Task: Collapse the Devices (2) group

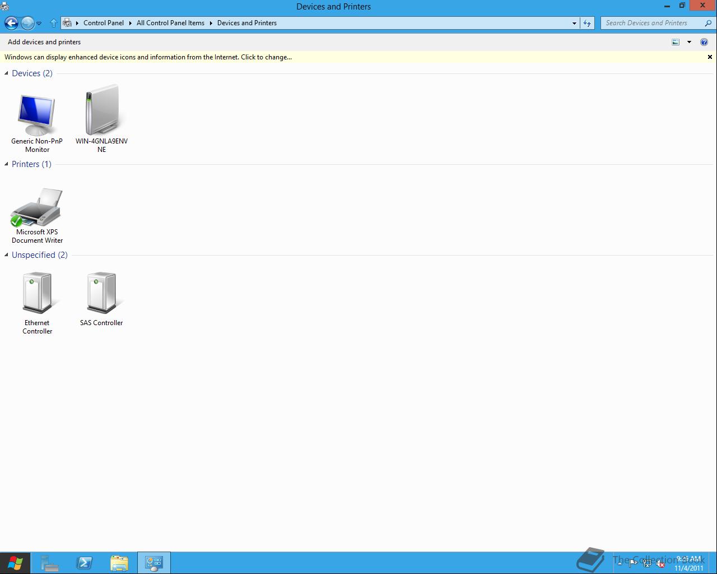Action: [x=6, y=73]
